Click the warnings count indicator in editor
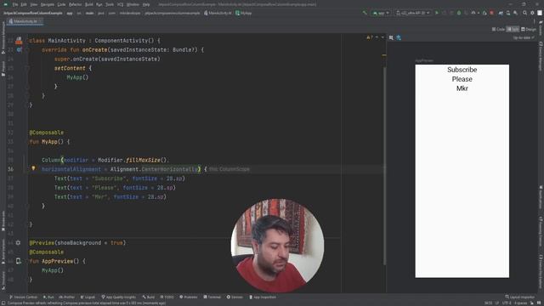Screen dimensions: 544x306 click(x=370, y=37)
